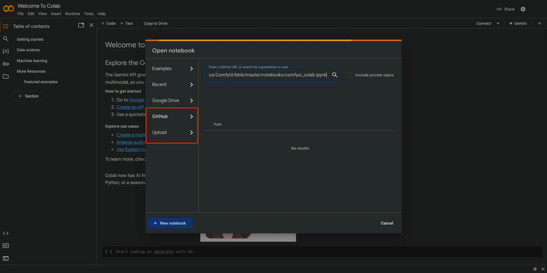Open the View menu

point(43,14)
